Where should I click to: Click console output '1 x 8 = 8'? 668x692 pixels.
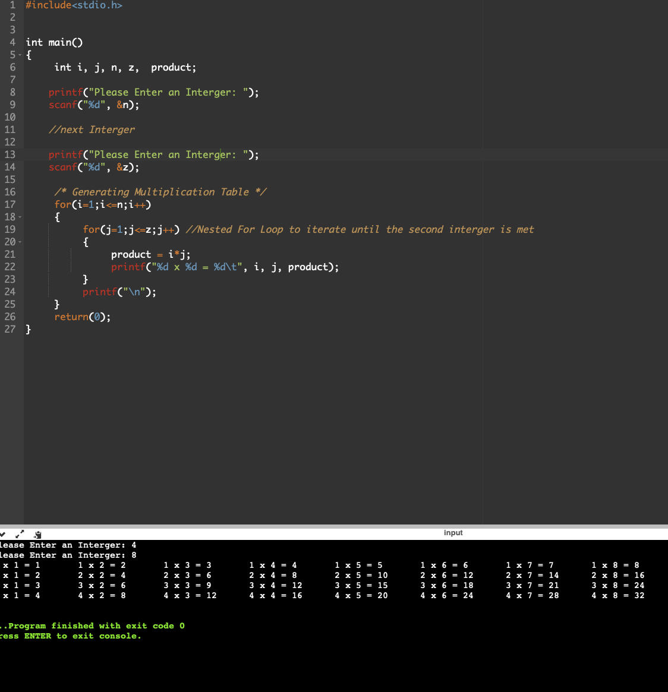[x=615, y=565]
